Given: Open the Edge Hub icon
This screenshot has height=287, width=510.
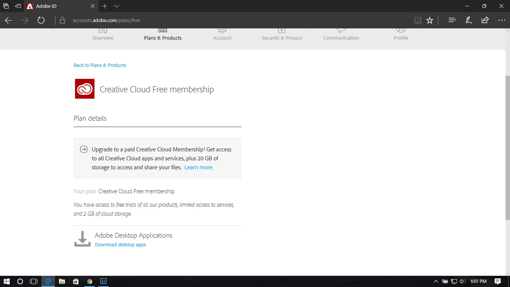Looking at the screenshot, I should [452, 20].
